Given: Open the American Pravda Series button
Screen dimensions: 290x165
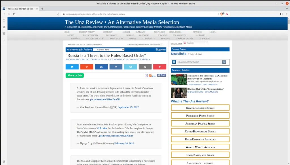Looking at the screenshot, I should pyautogui.click(x=200, y=124).
